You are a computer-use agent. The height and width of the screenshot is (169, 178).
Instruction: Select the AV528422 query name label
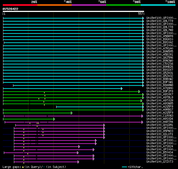(11, 9)
